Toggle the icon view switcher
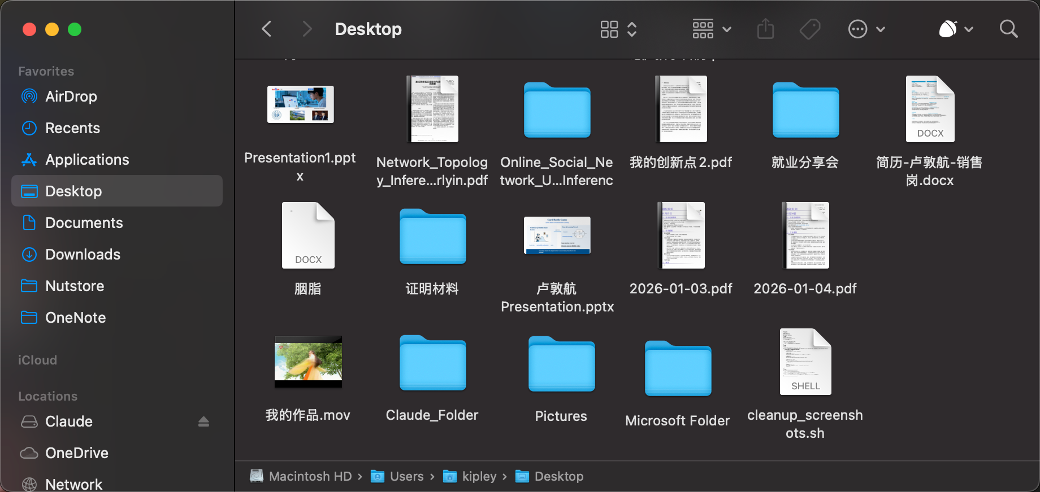1040x492 pixels. pos(618,29)
